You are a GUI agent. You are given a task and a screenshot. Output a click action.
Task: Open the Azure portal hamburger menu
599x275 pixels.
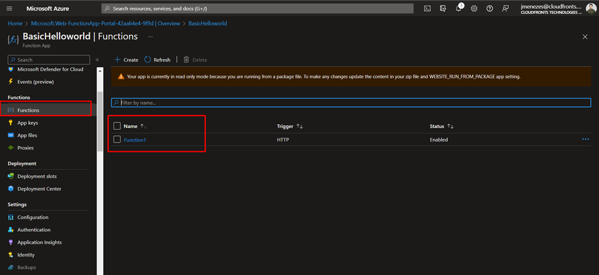click(x=10, y=9)
